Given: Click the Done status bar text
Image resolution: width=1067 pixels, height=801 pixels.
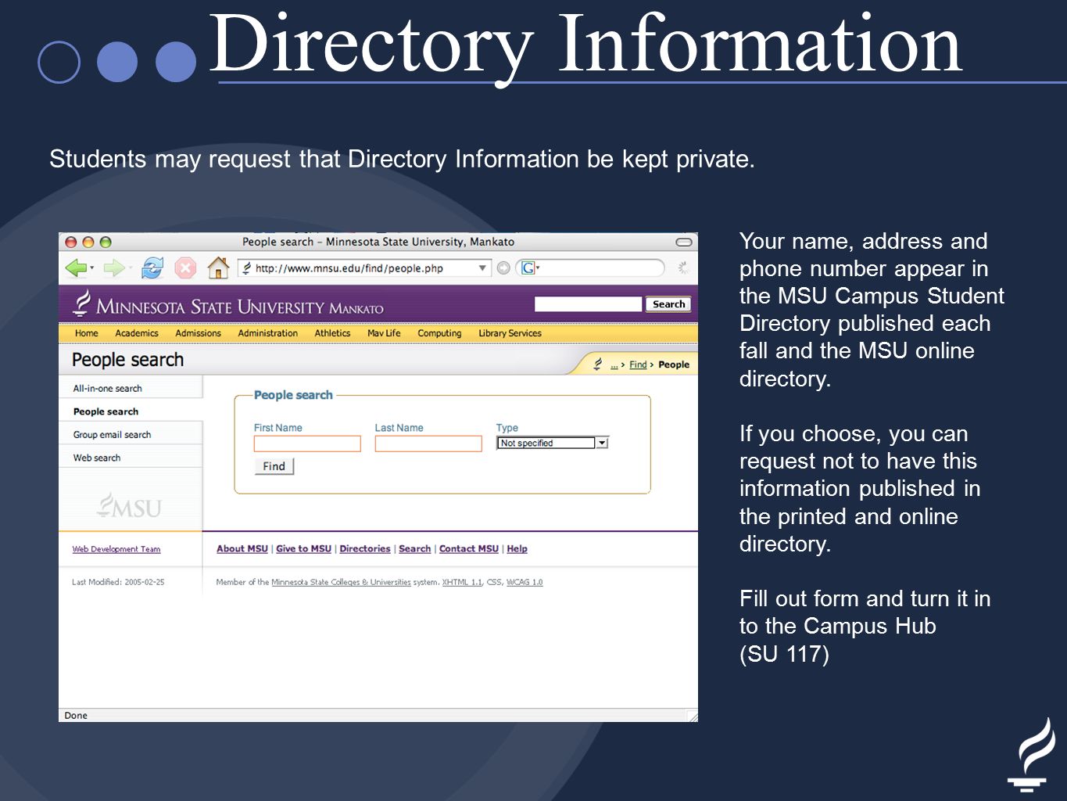Looking at the screenshot, I should click(76, 716).
